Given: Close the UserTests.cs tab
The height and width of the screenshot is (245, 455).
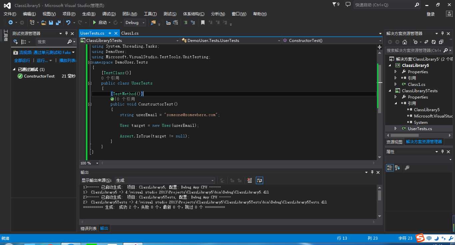Looking at the screenshot, I should 116,33.
